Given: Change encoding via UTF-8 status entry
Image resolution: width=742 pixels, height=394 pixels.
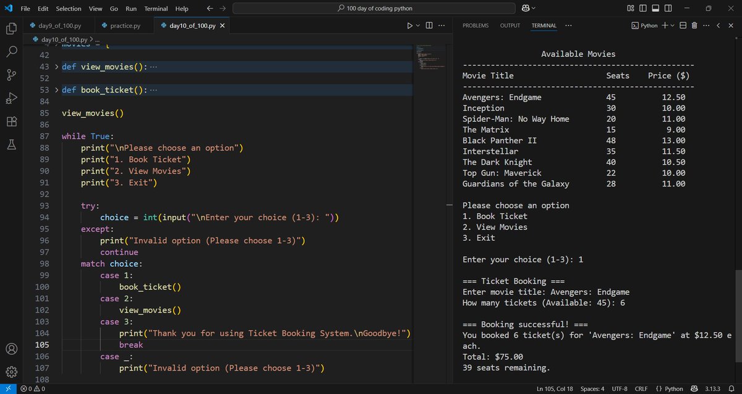Looking at the screenshot, I should pos(620,388).
